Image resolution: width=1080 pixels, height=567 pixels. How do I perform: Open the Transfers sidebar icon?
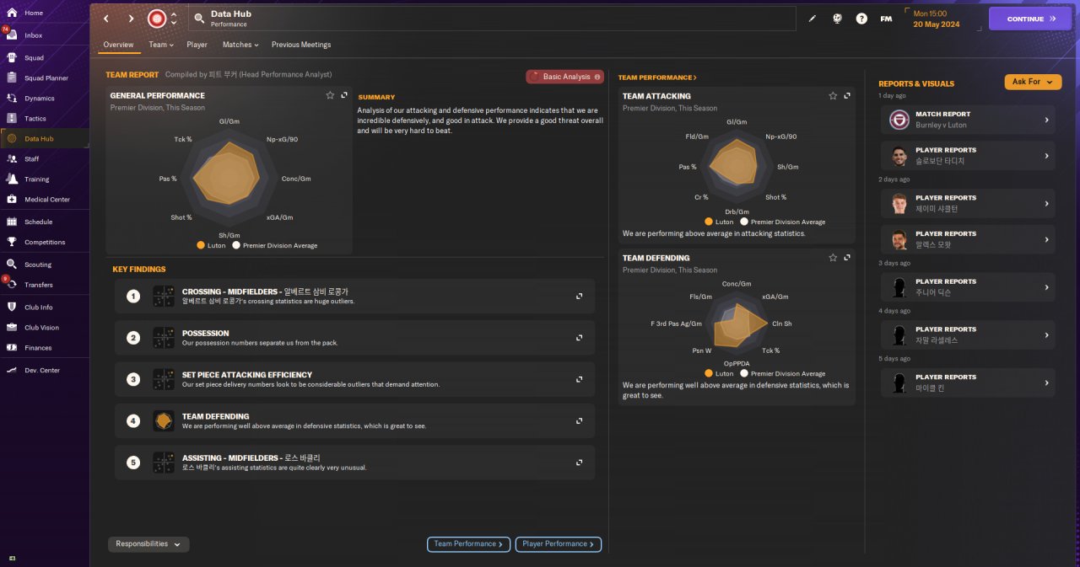point(12,285)
